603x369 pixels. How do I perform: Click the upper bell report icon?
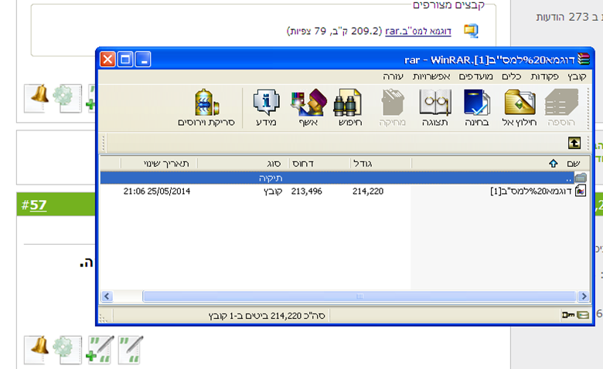coord(37,98)
